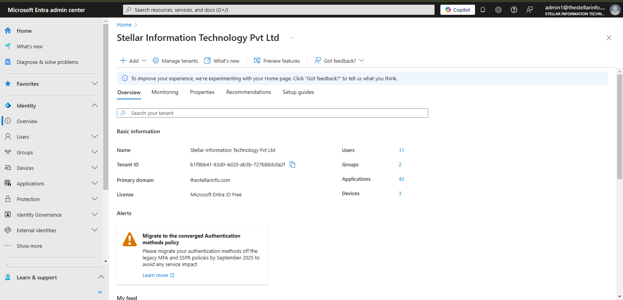Screen dimensions: 623x300
Task: Click the External Identities icon
Action: (x=8, y=230)
